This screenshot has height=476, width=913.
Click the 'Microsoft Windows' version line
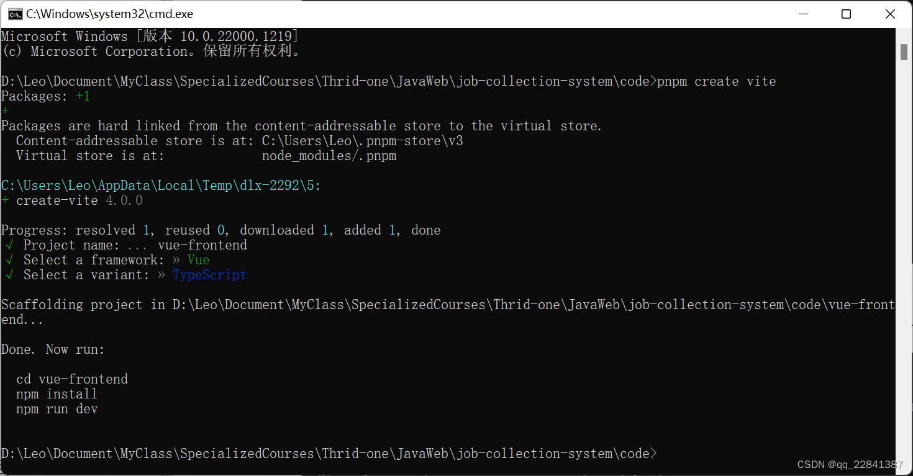point(150,37)
